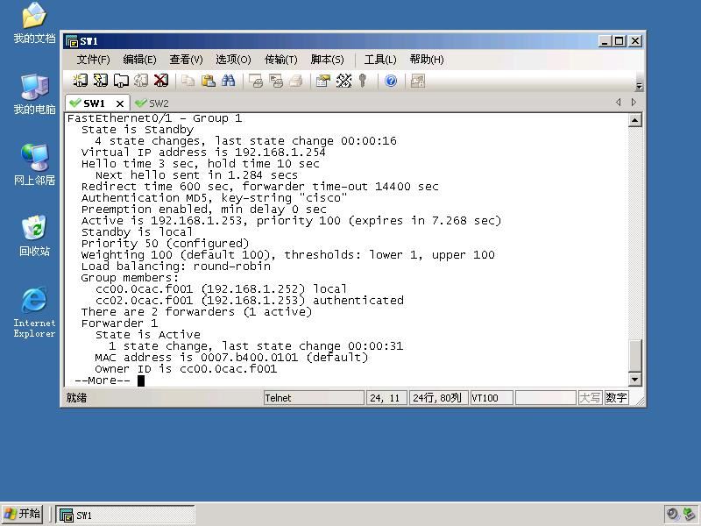Screen dimensions: 701x526
Task: Click the 网上邻居 desktop icon
Action: tap(34, 165)
